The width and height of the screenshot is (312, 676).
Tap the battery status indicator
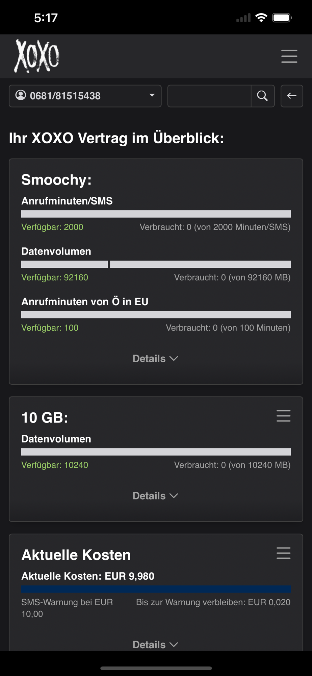(282, 18)
